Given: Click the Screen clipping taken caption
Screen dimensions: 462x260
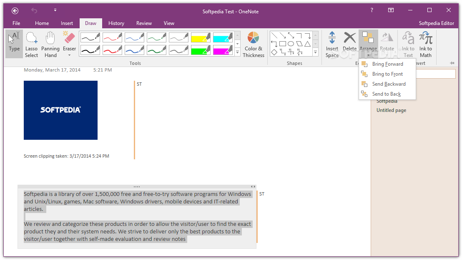Looking at the screenshot, I should pos(66,156).
